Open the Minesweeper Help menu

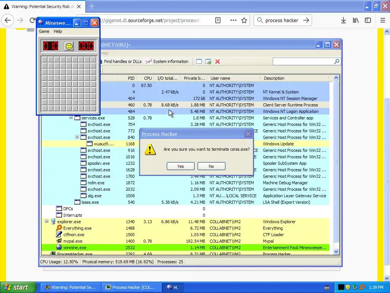click(x=58, y=31)
